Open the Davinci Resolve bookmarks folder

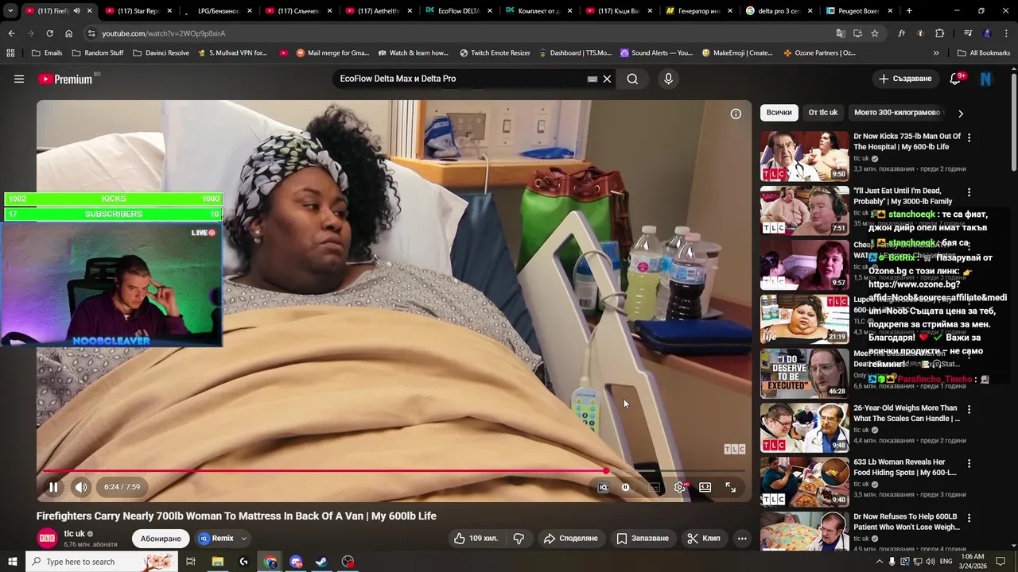161,52
